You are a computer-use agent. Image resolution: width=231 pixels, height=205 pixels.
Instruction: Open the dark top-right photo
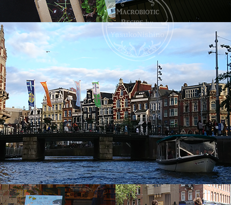pos(173,11)
